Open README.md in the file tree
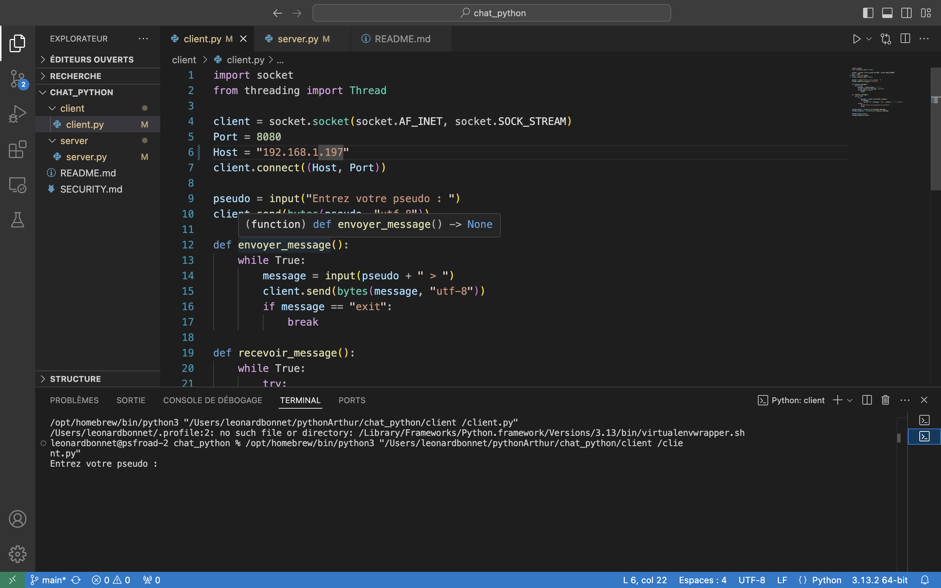Screen dimensions: 941x588 (x=98, y=173)
